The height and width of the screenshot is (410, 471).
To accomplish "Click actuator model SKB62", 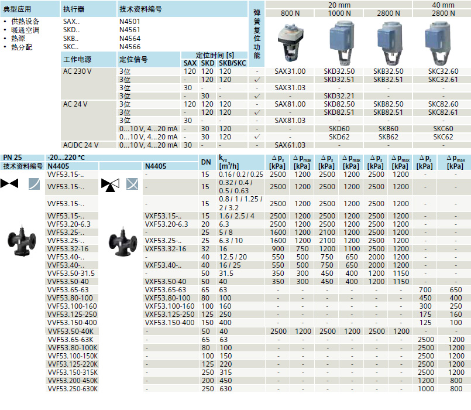I will click(x=389, y=137).
